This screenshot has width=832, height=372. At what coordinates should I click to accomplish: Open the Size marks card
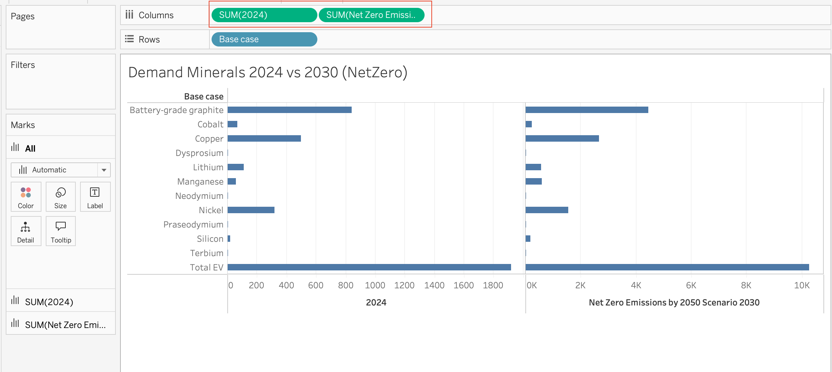pos(60,197)
